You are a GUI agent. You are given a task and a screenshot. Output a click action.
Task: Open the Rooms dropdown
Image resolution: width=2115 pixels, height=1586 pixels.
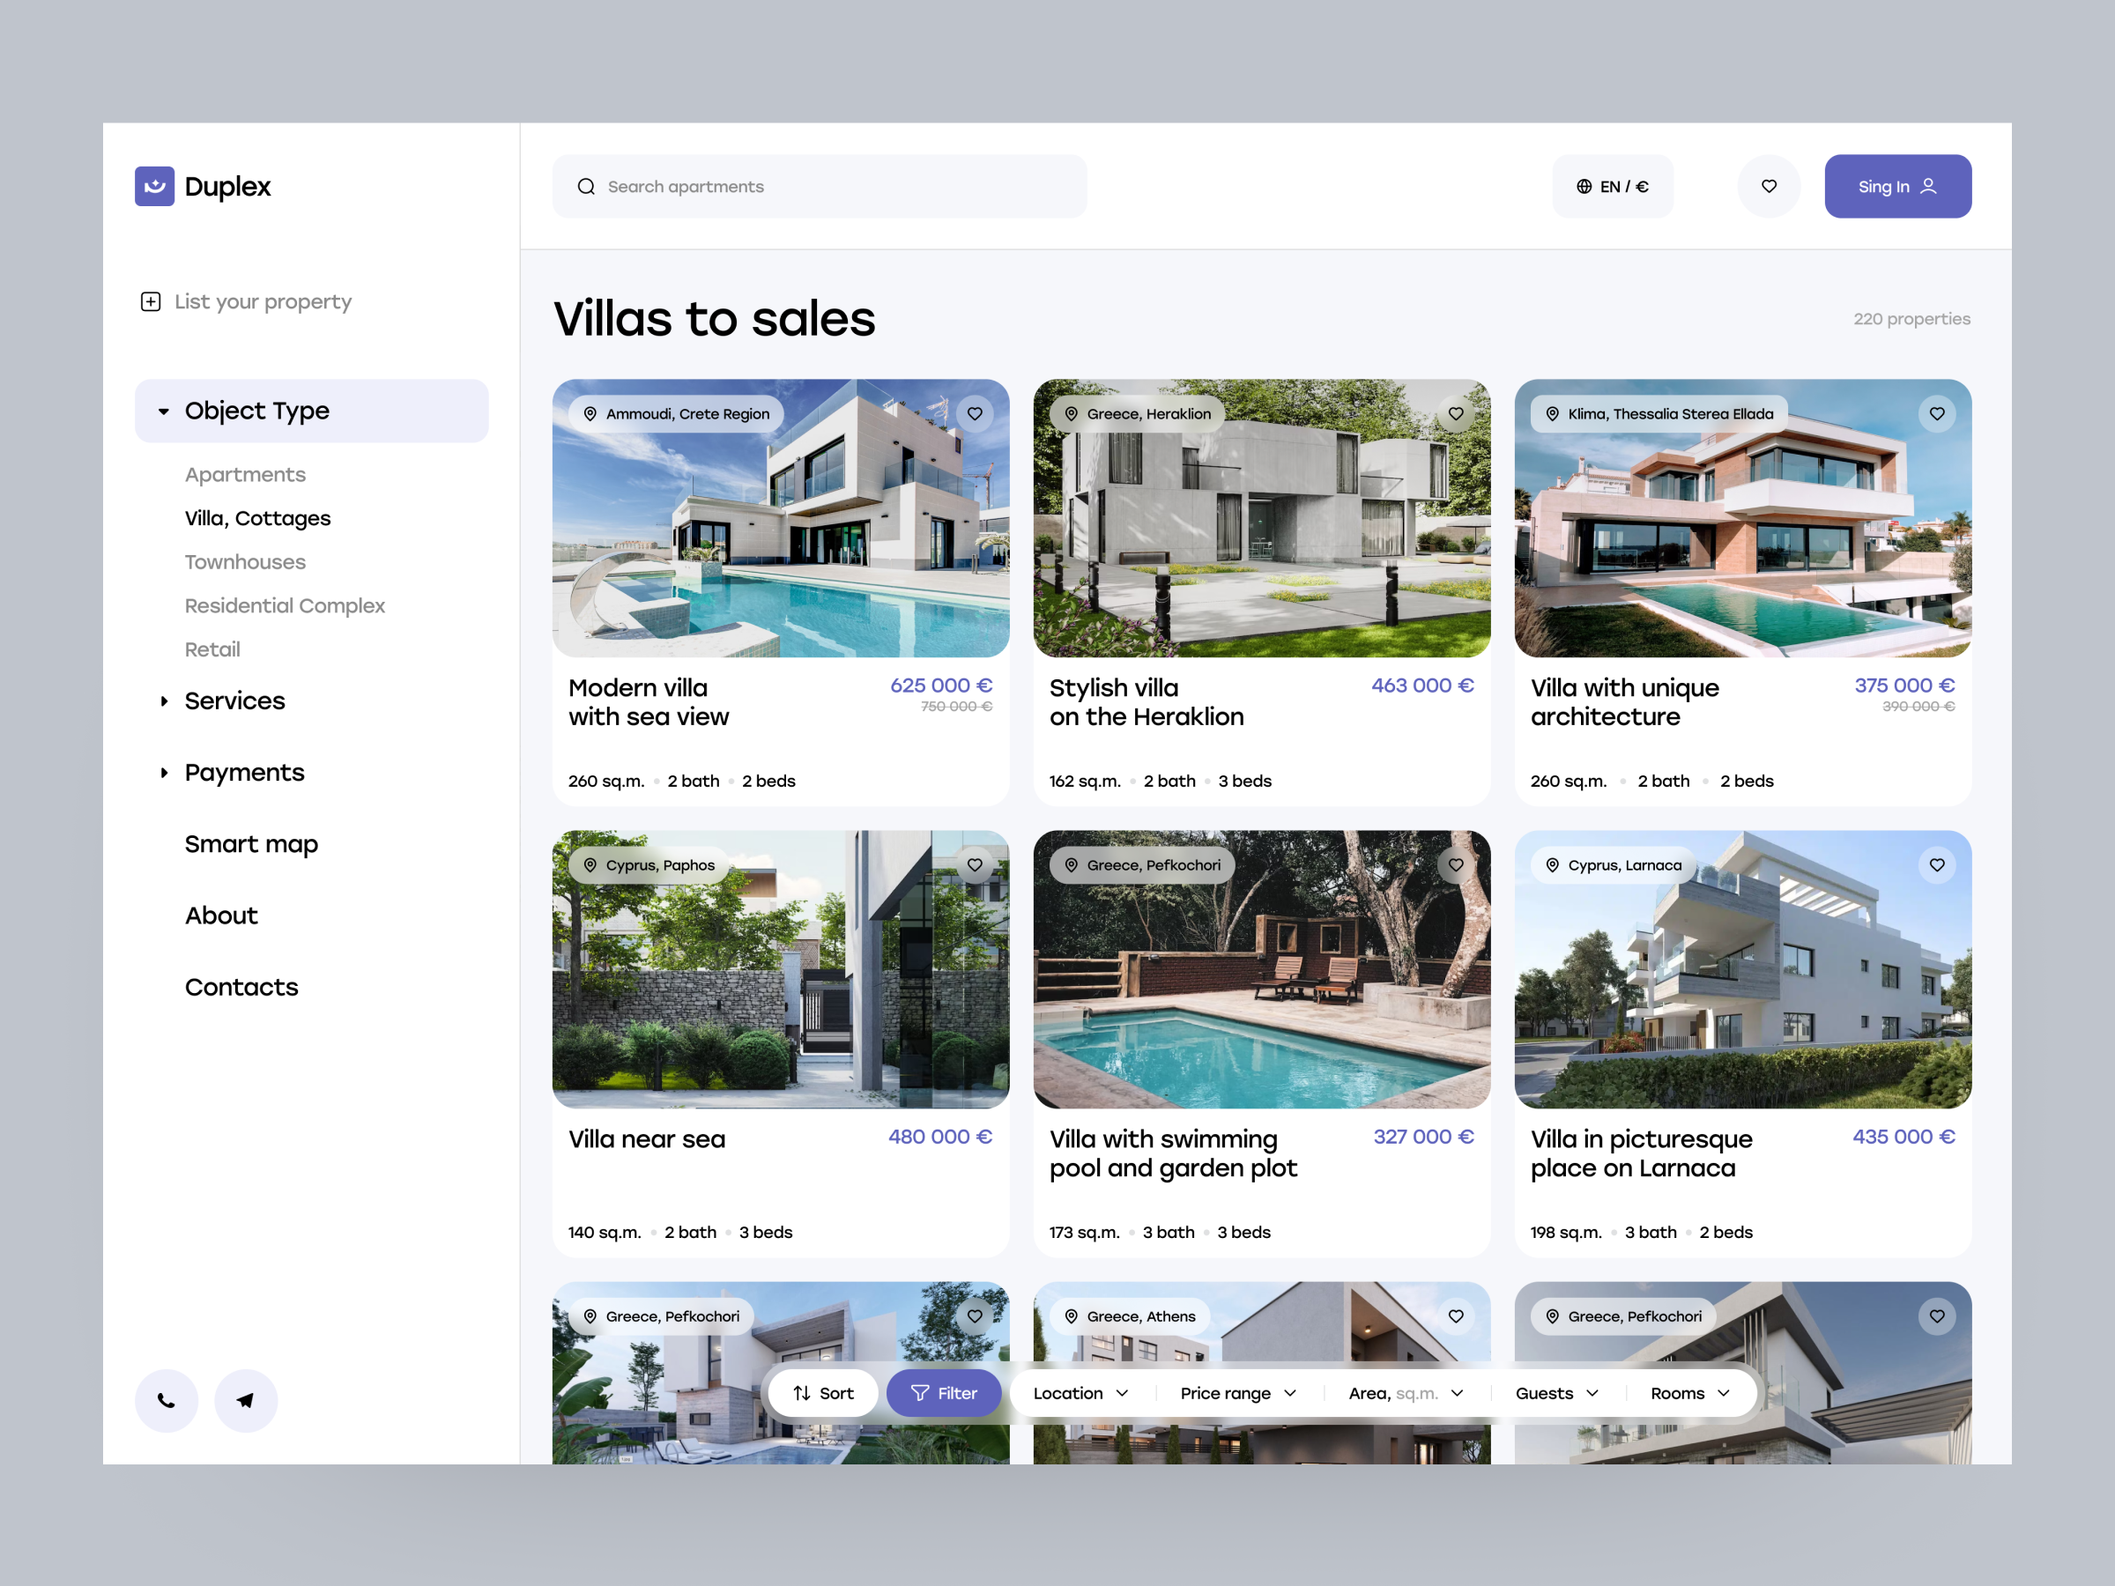tap(1690, 1393)
